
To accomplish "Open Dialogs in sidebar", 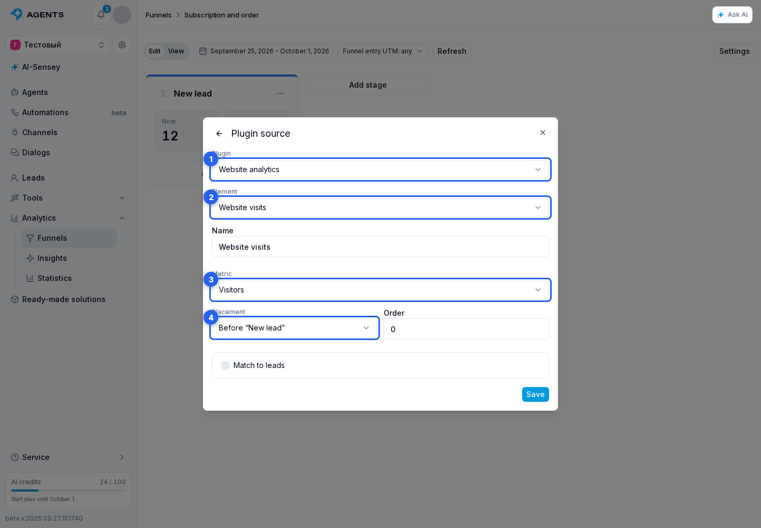I will 69,153.
